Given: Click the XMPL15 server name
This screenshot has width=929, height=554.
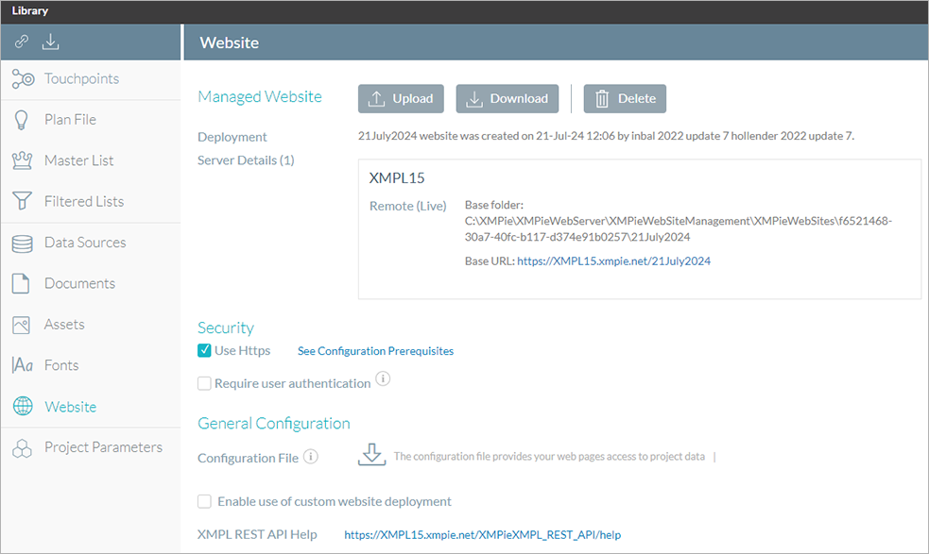Looking at the screenshot, I should pos(397,178).
